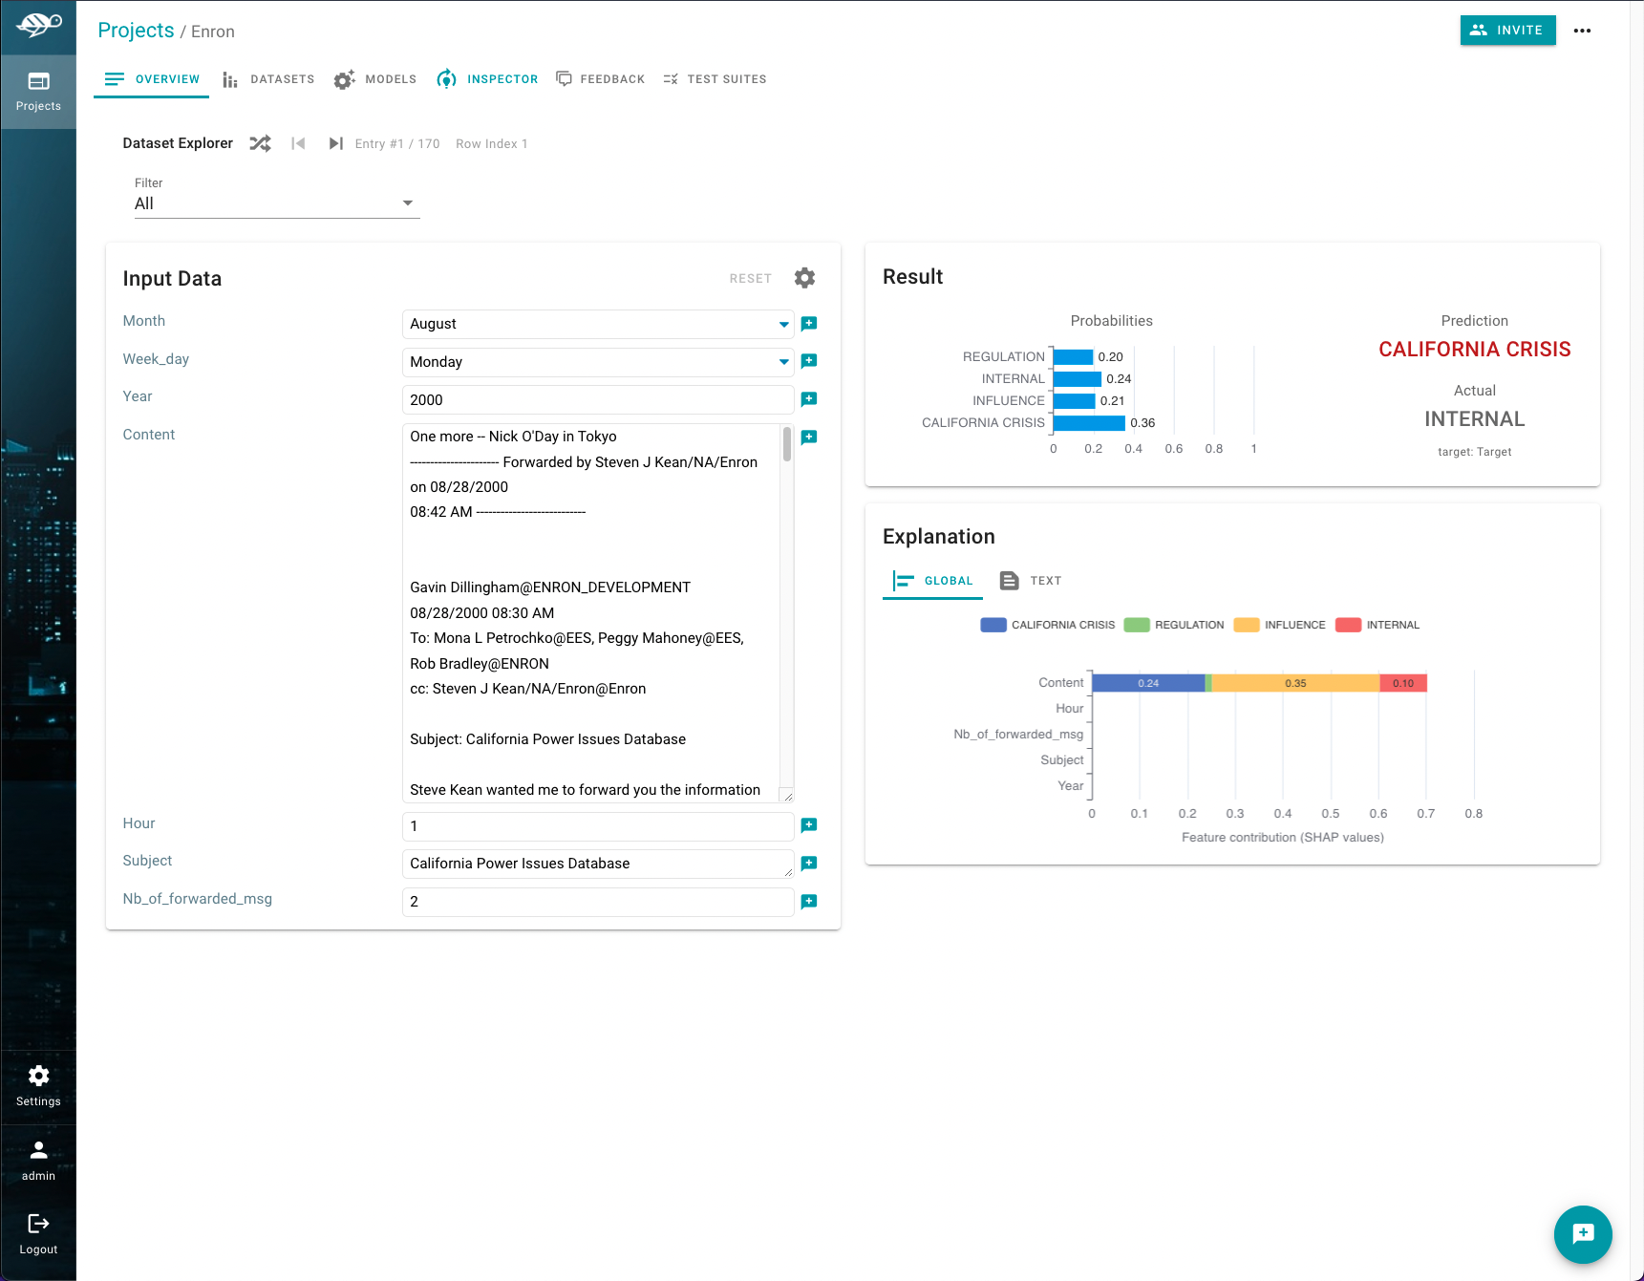Image resolution: width=1644 pixels, height=1281 pixels.
Task: Add feedback for the Month field
Action: pos(809,324)
